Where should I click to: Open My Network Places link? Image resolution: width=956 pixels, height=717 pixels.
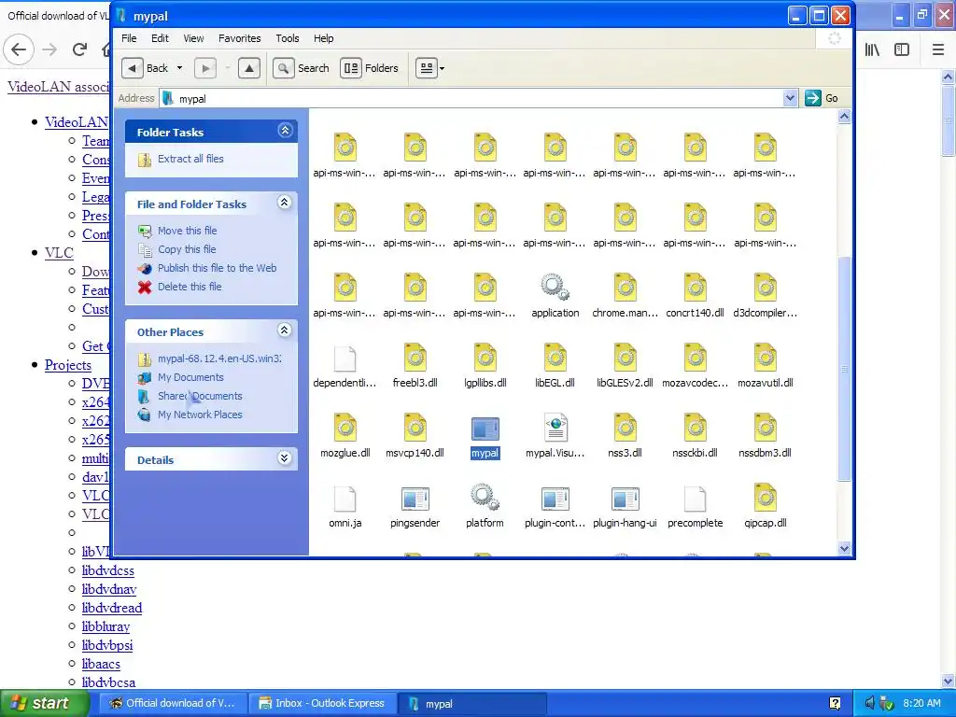pos(200,415)
